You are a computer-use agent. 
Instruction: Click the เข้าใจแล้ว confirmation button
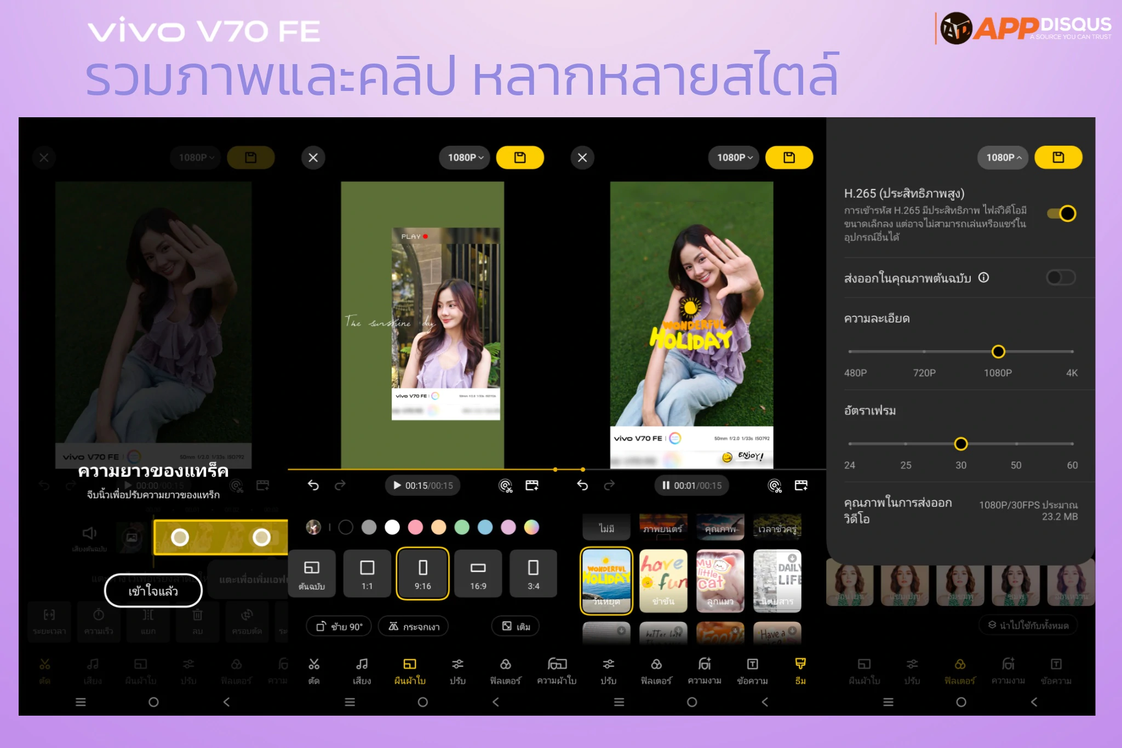pos(153,591)
